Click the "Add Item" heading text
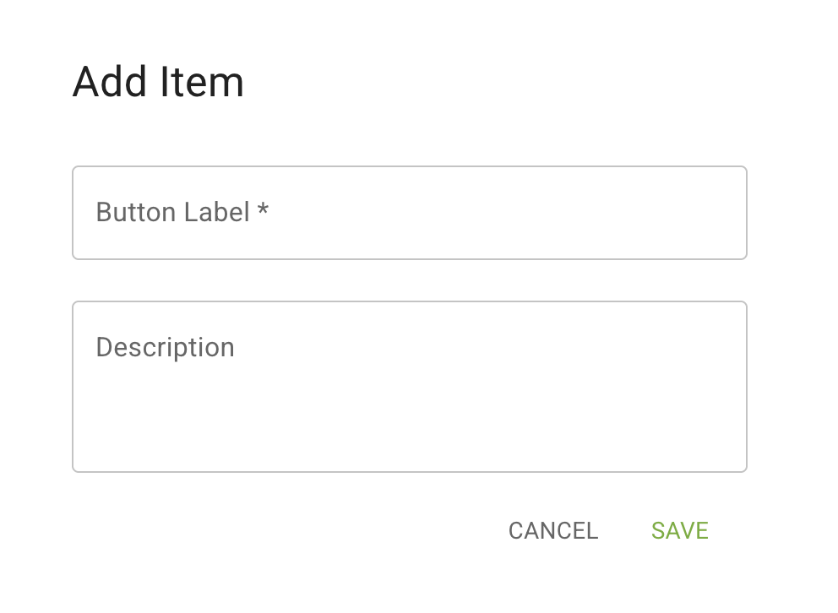This screenshot has height=613, width=838. click(x=158, y=83)
